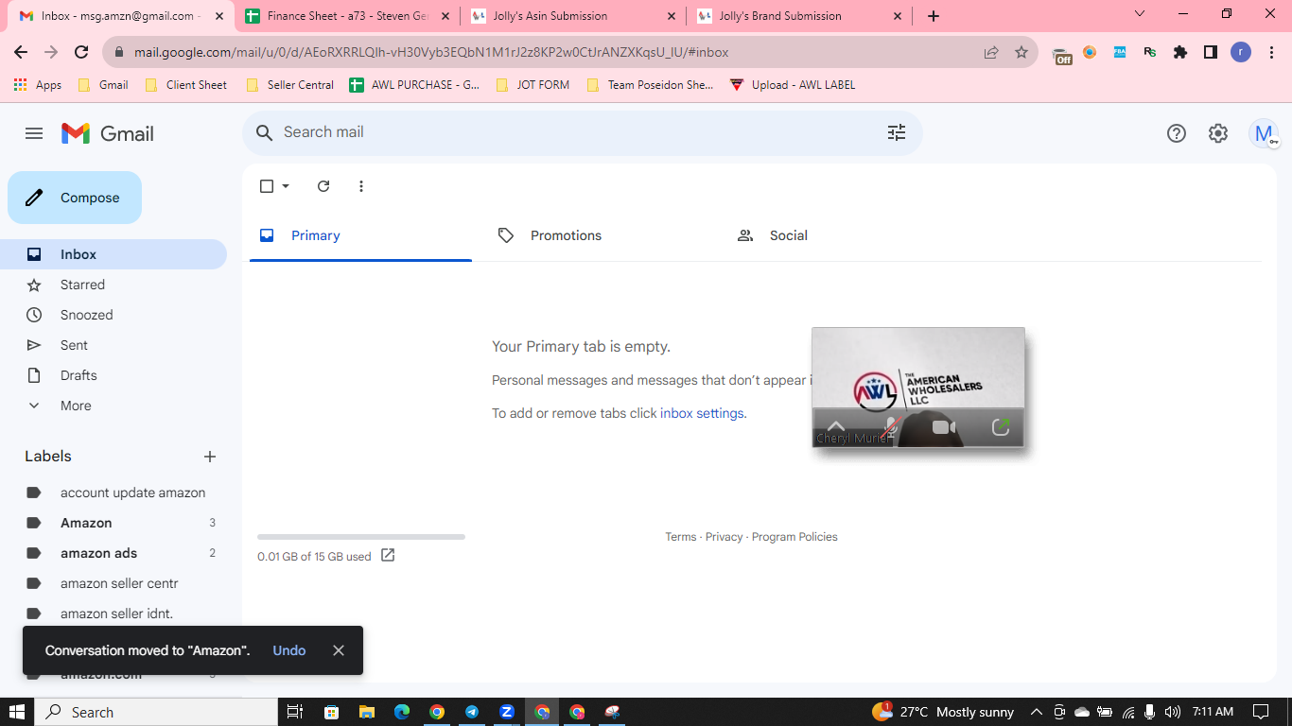Viewport: 1292px width, 726px height.
Task: Open the Seller Central bookmark
Action: [x=289, y=85]
